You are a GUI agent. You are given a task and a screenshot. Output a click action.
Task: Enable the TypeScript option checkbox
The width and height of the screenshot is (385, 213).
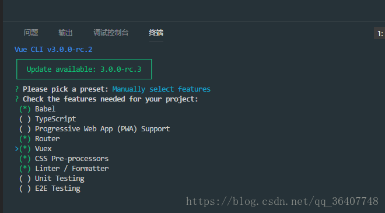tap(25, 119)
